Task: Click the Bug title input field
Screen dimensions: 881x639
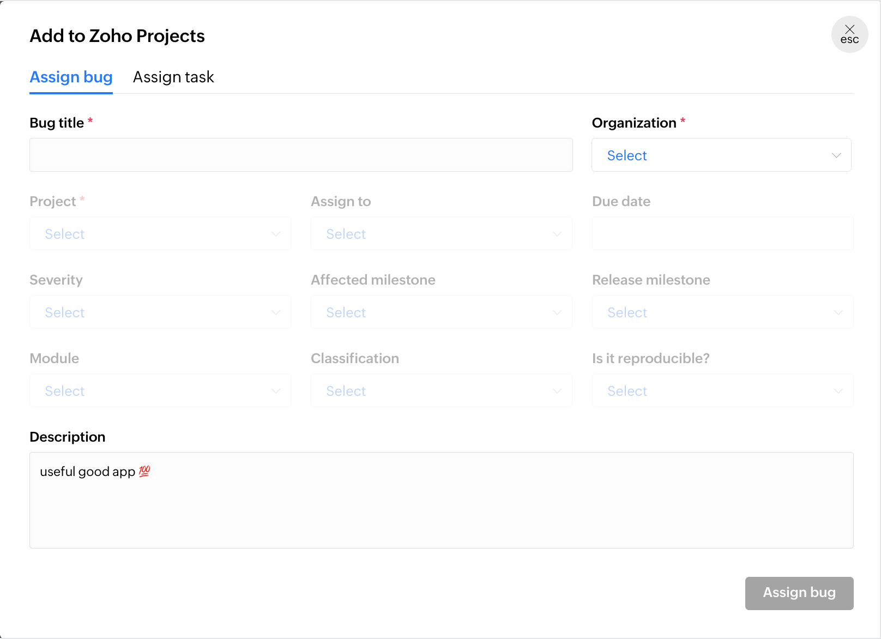Action: click(x=301, y=155)
